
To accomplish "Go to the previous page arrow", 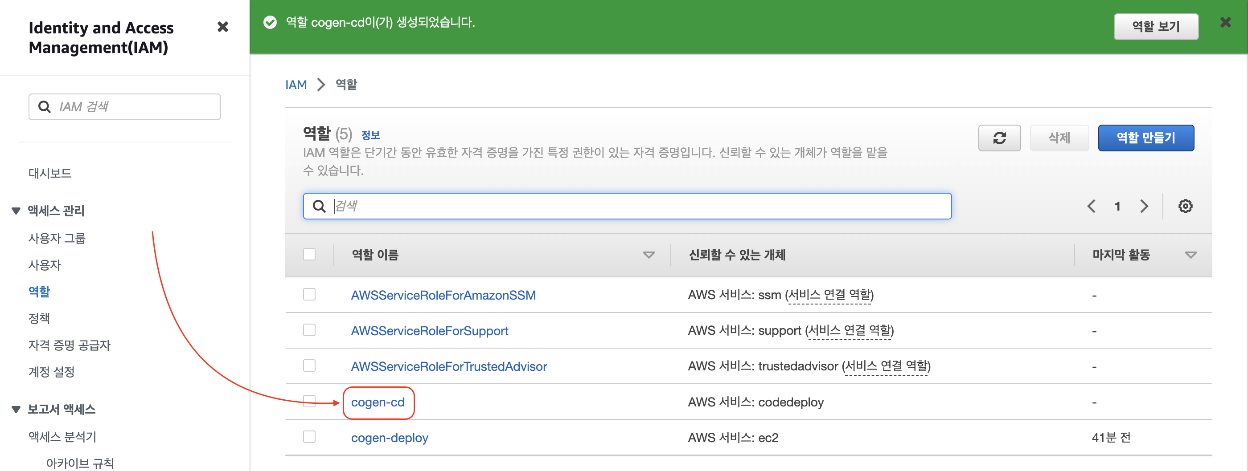I will (1091, 206).
